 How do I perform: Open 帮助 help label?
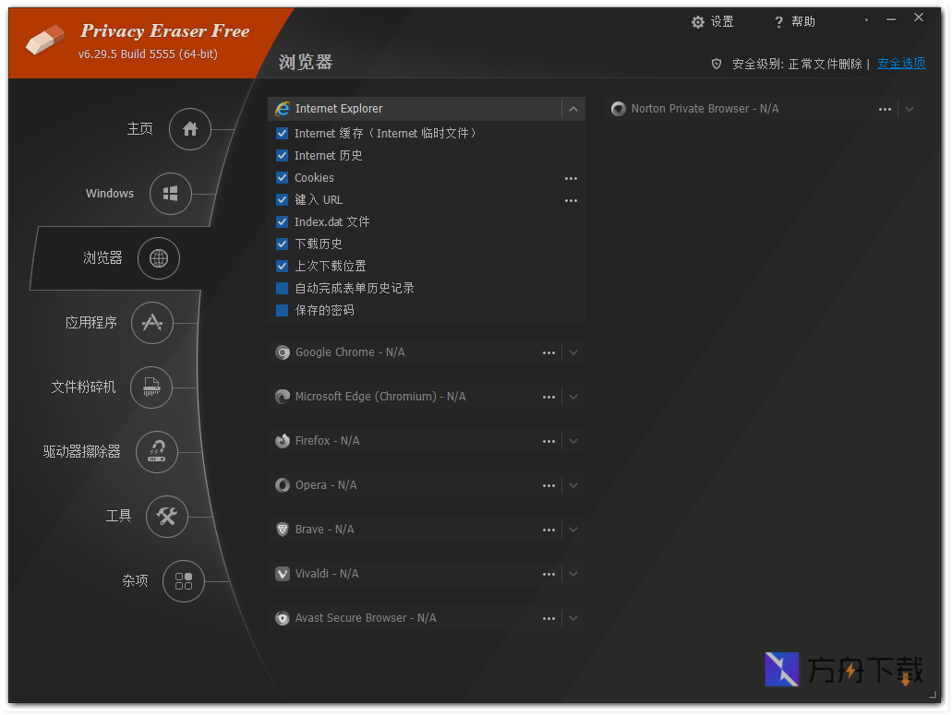click(803, 22)
